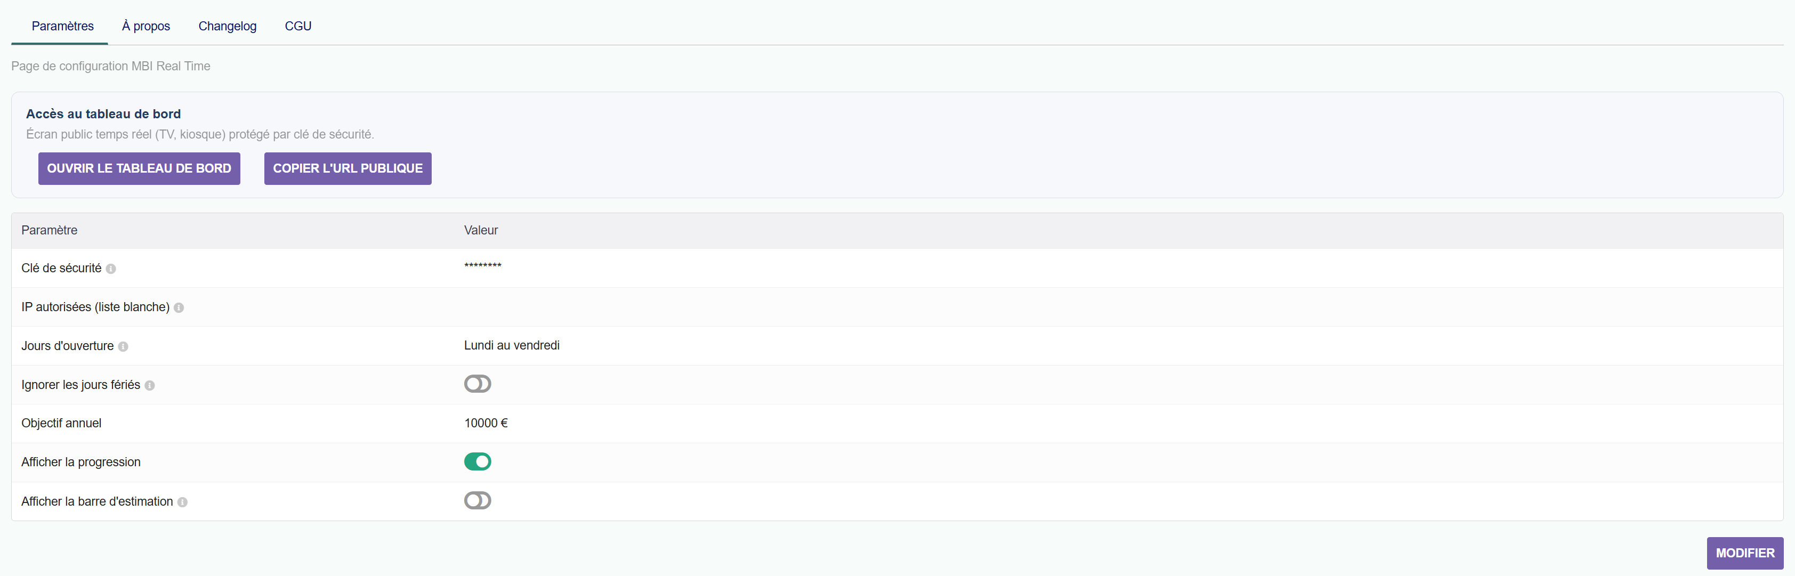Disable the Afficher la progression toggle
Image resolution: width=1795 pixels, height=576 pixels.
pyautogui.click(x=478, y=462)
